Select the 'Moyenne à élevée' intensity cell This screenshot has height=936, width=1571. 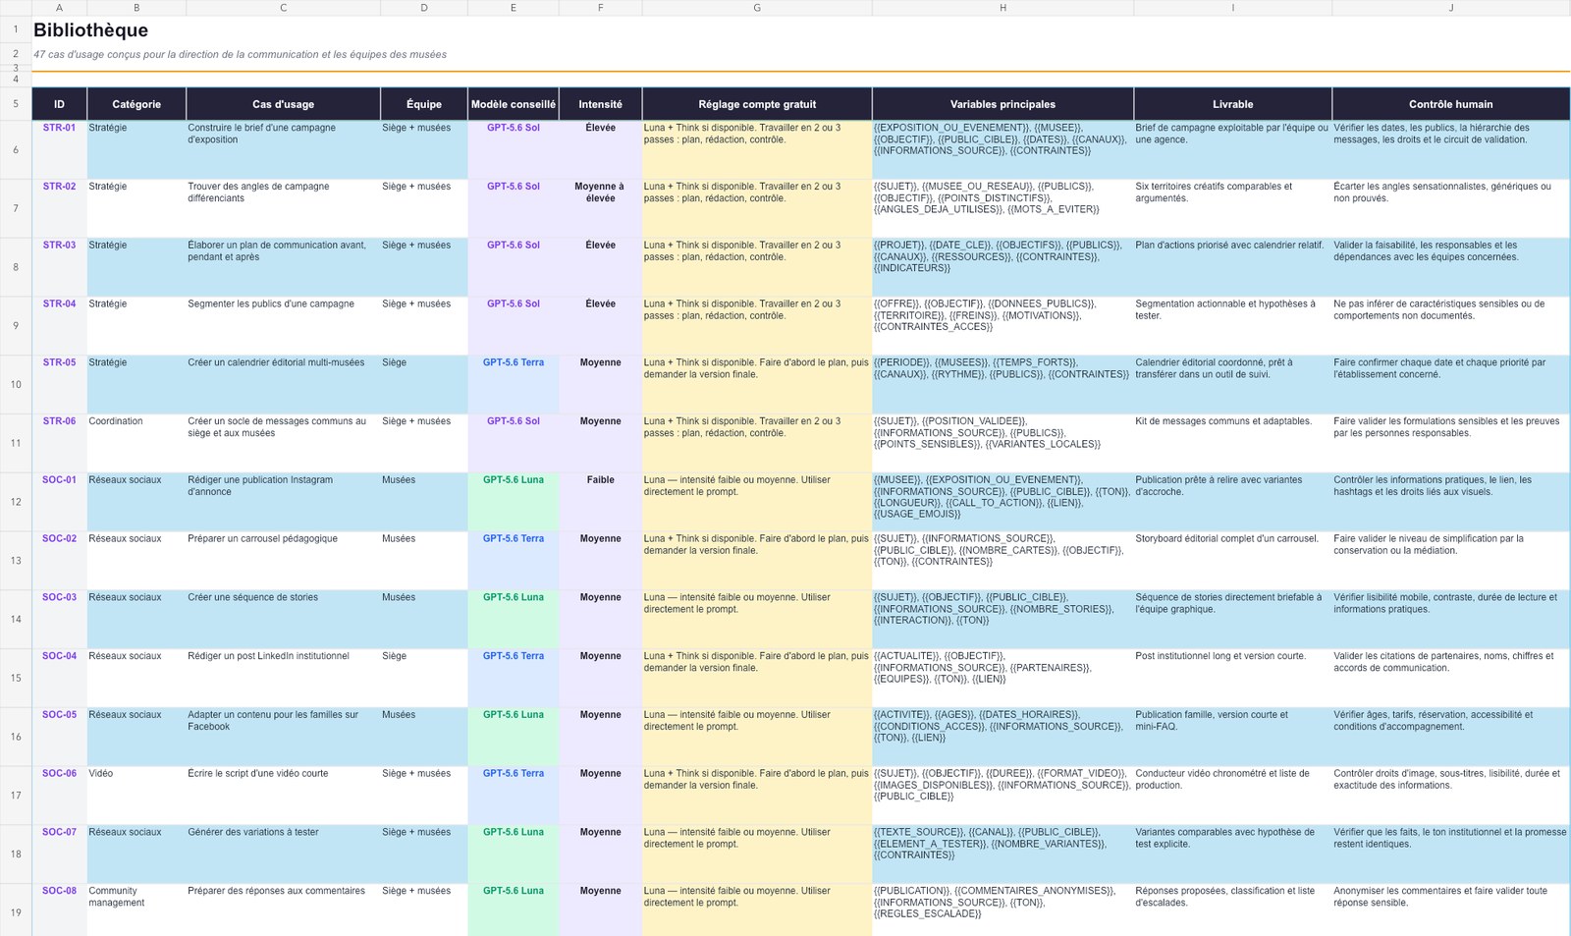(x=601, y=208)
